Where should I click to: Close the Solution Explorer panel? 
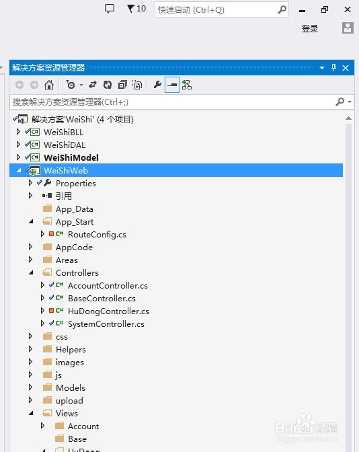[346, 68]
